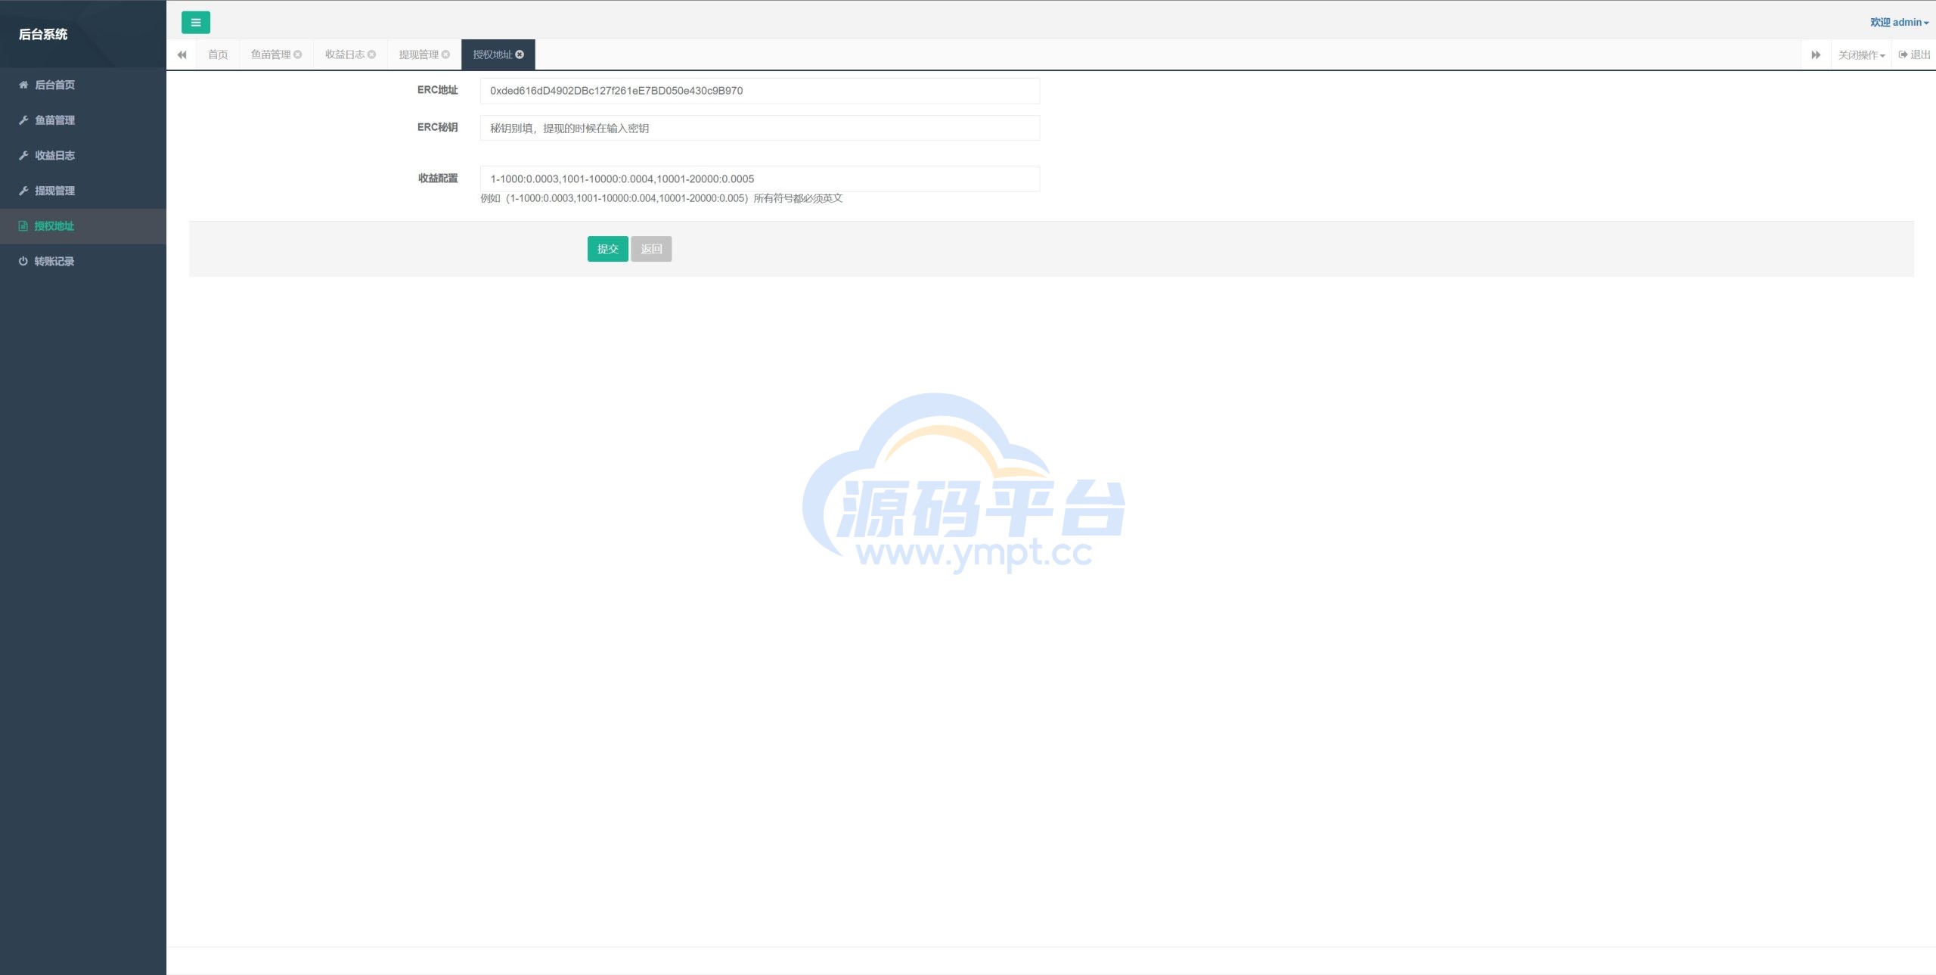The image size is (1936, 975).
Task: Open 授权地址 in the sidebar
Action: pos(83,226)
